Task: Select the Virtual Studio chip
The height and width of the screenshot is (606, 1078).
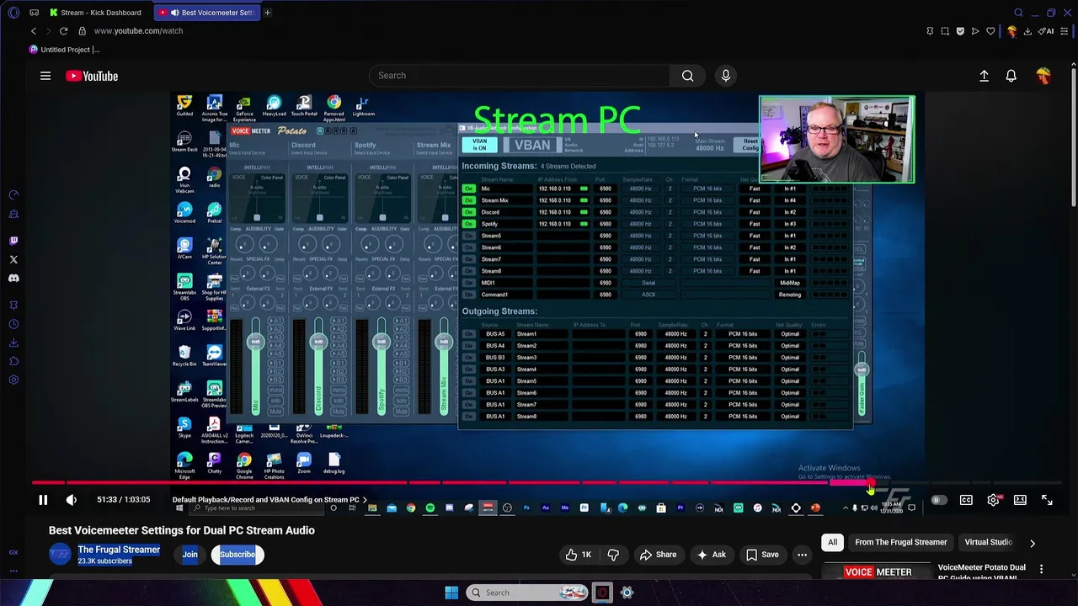Action: tap(988, 543)
